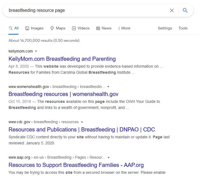Open KellyMom.com Breastfeeding and Parenting result
The image size is (199, 176).
point(62,59)
